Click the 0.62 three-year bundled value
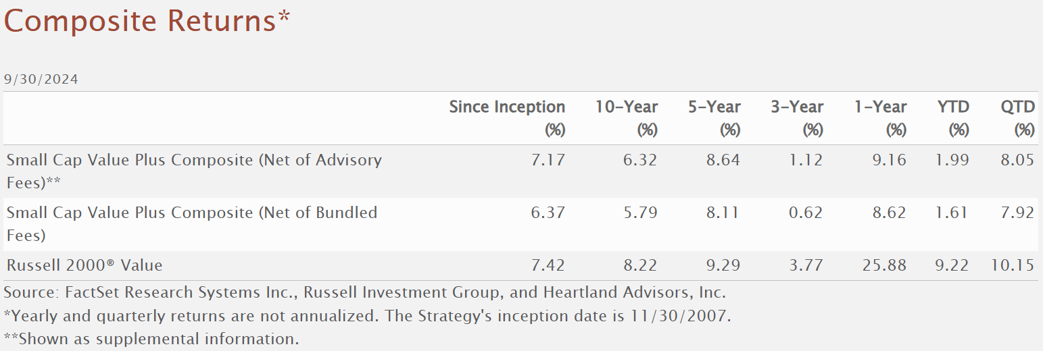1043x351 pixels. 805,213
